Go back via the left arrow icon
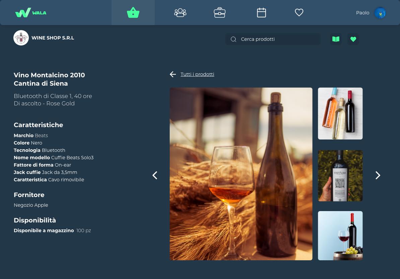400x279 pixels. pos(173,74)
